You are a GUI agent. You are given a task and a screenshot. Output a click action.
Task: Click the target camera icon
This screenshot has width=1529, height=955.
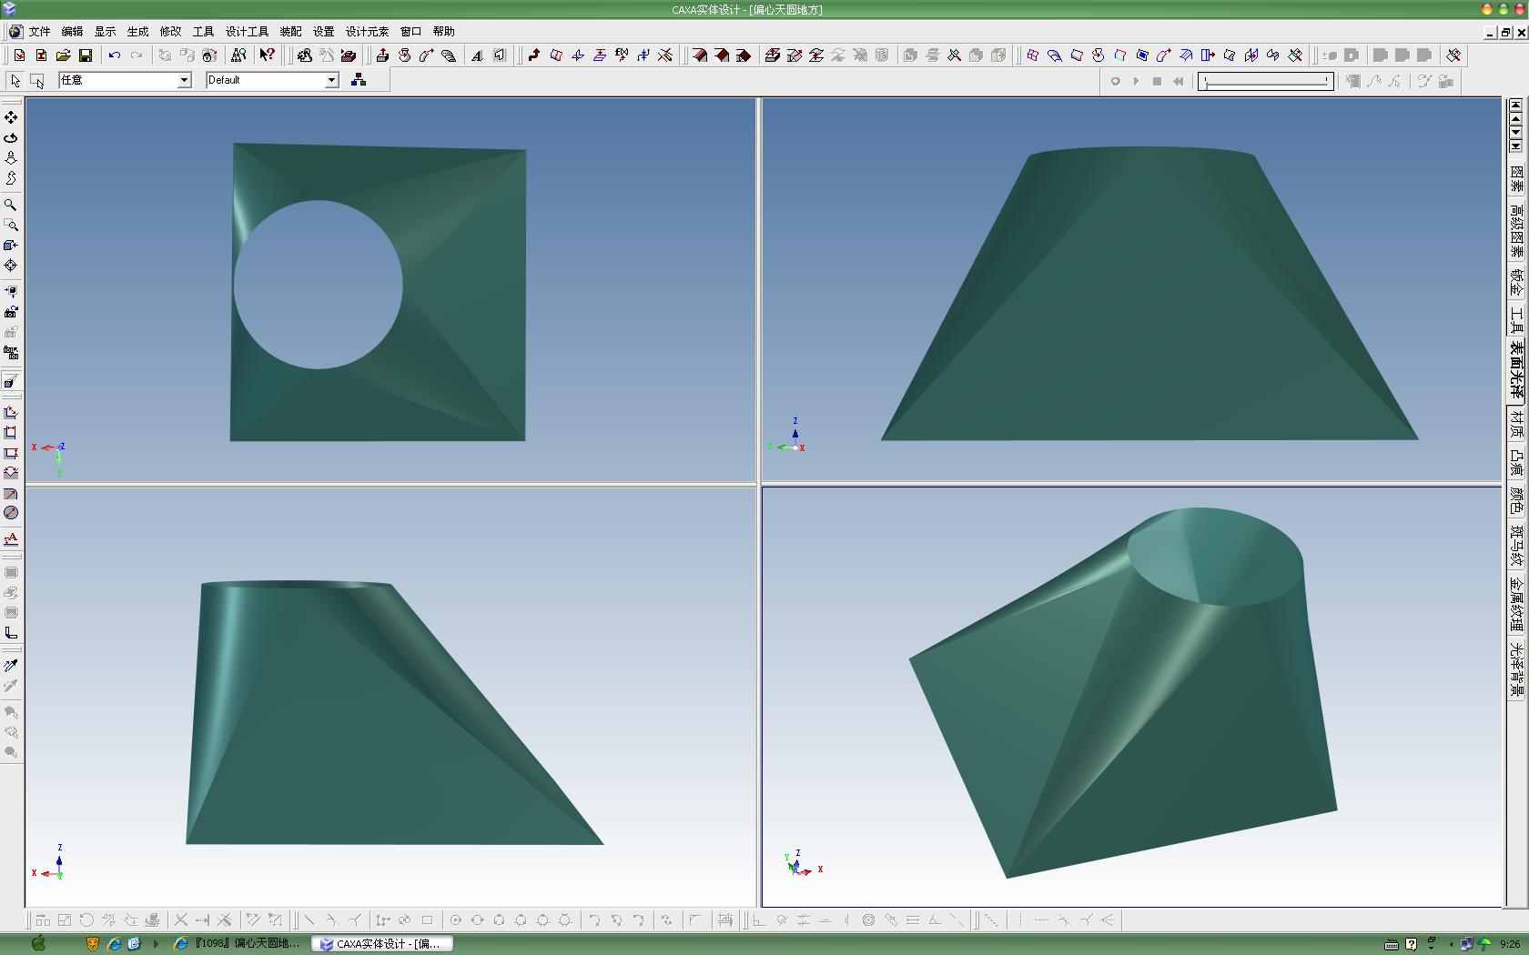[x=11, y=266]
